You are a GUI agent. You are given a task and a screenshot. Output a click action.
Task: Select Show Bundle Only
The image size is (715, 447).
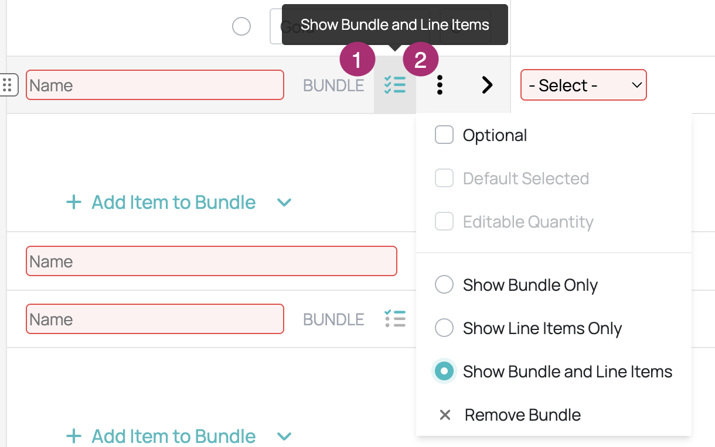(x=444, y=285)
